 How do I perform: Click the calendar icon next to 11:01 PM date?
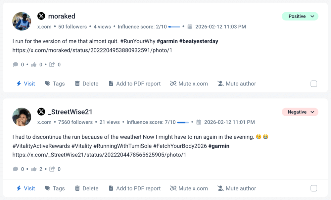199,122
